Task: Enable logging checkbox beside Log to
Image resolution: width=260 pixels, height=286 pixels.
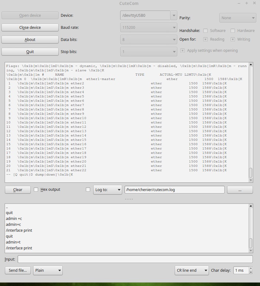Action: (x=88, y=190)
